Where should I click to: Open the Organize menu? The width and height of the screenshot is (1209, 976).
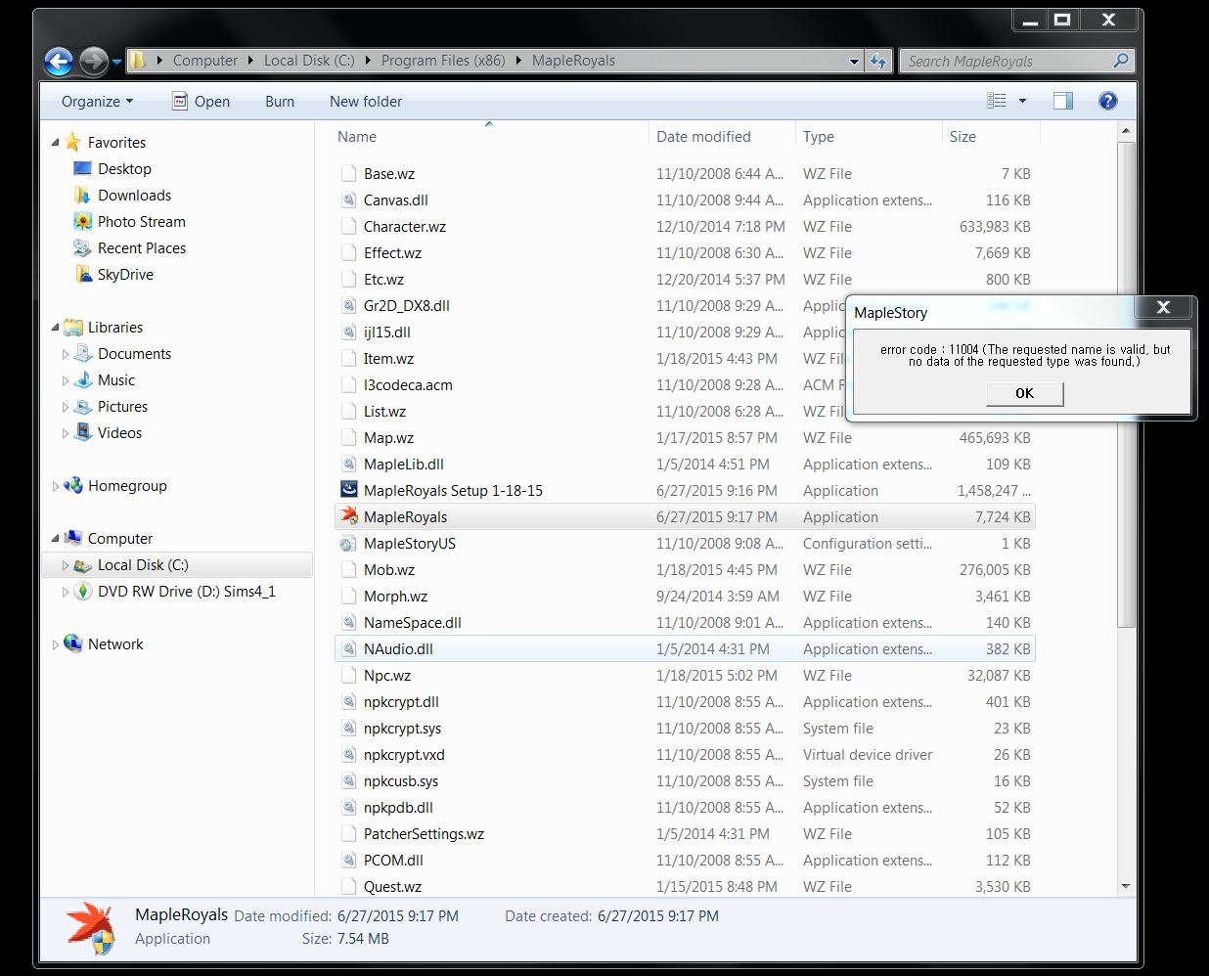97,101
